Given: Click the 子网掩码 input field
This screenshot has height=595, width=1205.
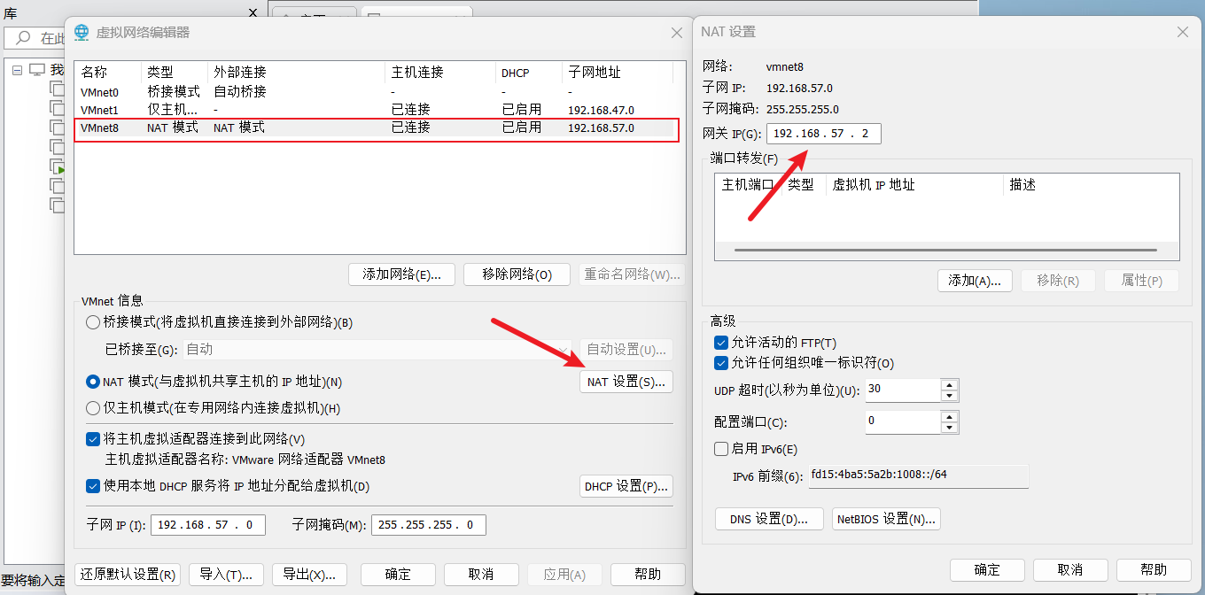Looking at the screenshot, I should click(429, 525).
